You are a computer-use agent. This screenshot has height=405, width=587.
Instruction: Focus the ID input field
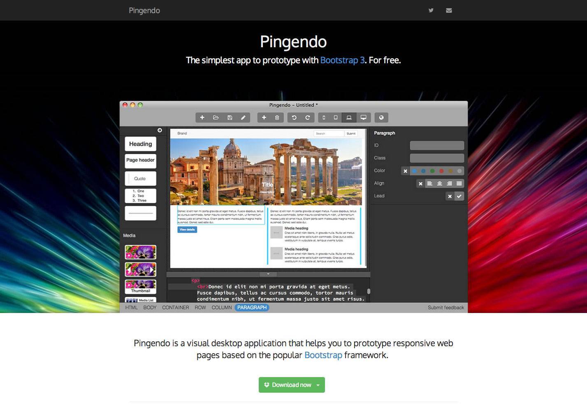click(437, 145)
